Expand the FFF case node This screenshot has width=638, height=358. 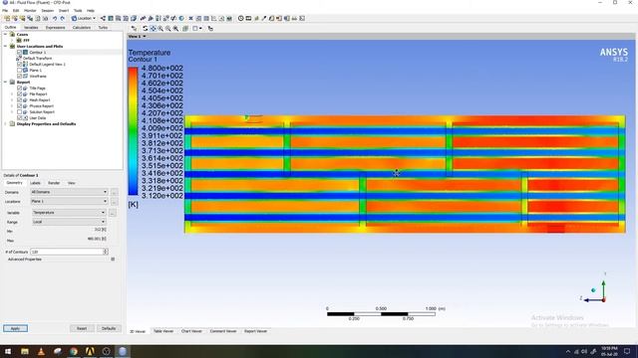(x=12, y=40)
